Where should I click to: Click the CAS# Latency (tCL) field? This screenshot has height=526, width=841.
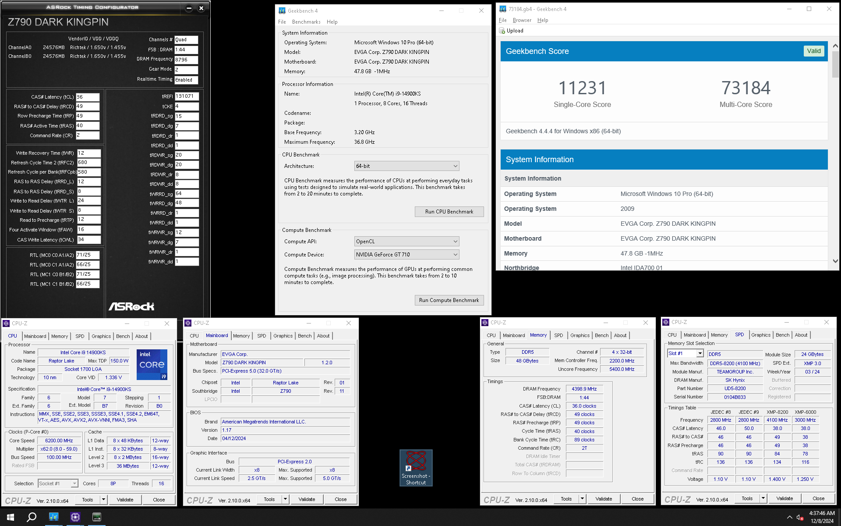pos(88,97)
